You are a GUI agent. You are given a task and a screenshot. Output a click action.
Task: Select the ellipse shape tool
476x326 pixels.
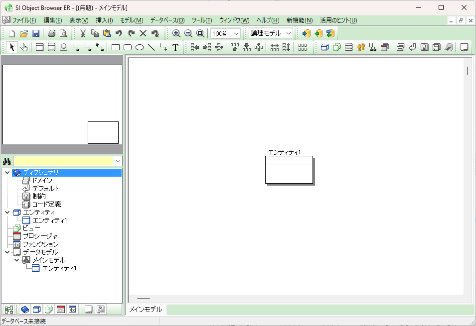pyautogui.click(x=140, y=47)
